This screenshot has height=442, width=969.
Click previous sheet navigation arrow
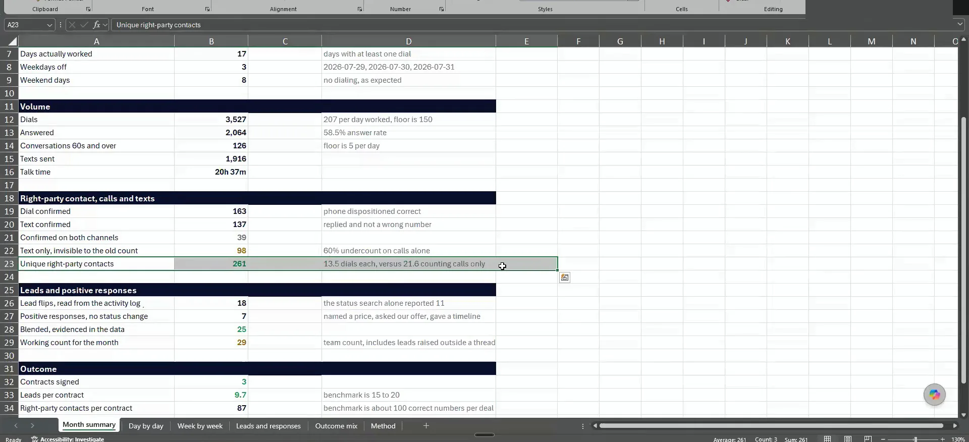(16, 426)
